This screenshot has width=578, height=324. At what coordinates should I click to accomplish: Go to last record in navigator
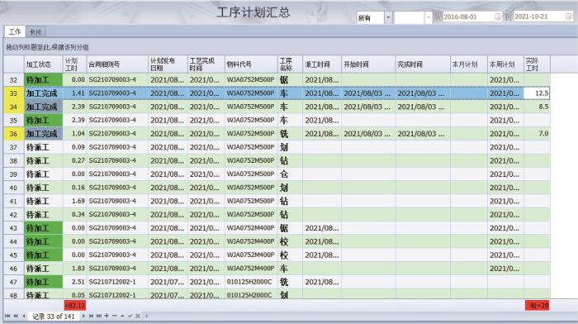click(x=99, y=316)
